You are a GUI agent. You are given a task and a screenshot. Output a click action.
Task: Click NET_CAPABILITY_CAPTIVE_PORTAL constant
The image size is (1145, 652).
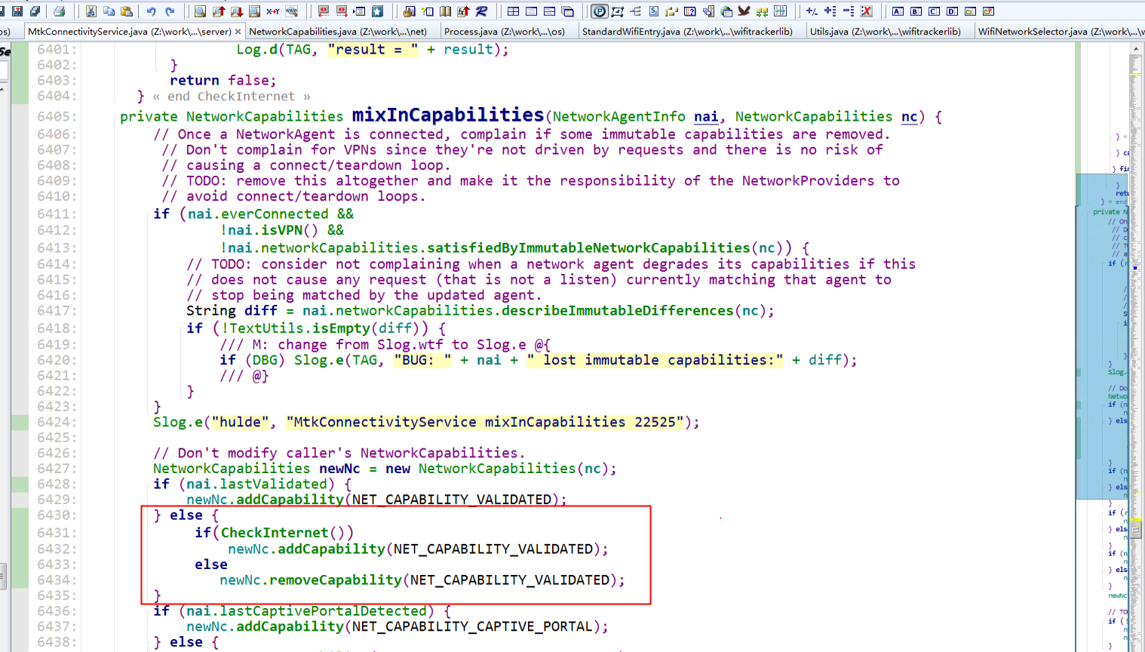pos(472,626)
